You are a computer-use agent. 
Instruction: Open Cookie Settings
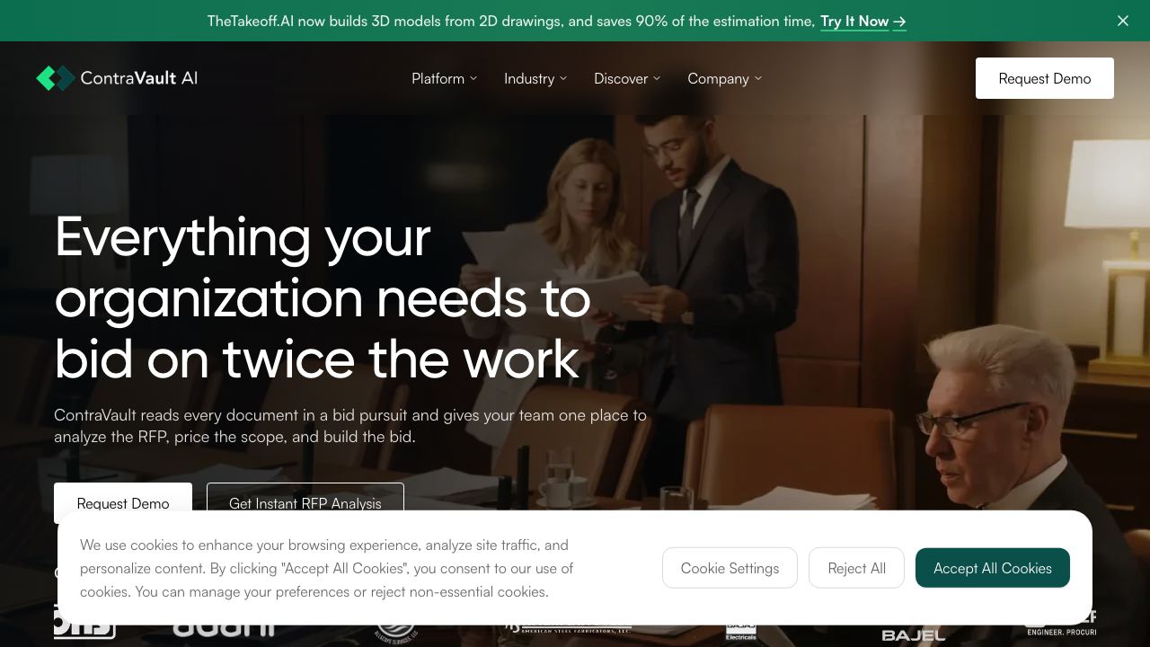730,568
